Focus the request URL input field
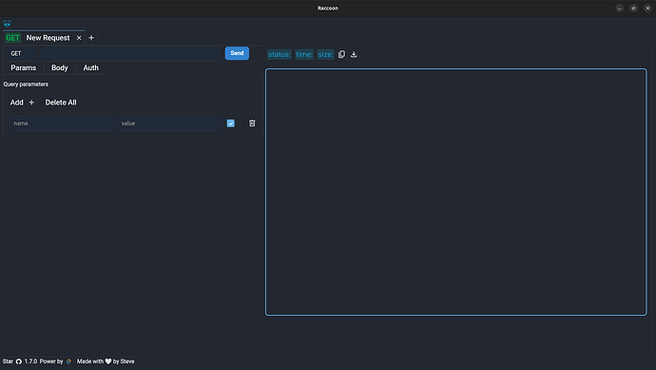The image size is (656, 370). pos(130,53)
